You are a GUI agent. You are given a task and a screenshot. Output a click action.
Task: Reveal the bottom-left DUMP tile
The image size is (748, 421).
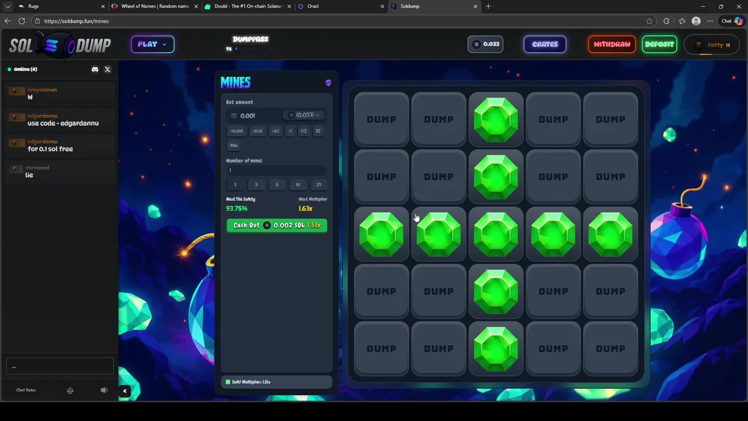point(382,348)
